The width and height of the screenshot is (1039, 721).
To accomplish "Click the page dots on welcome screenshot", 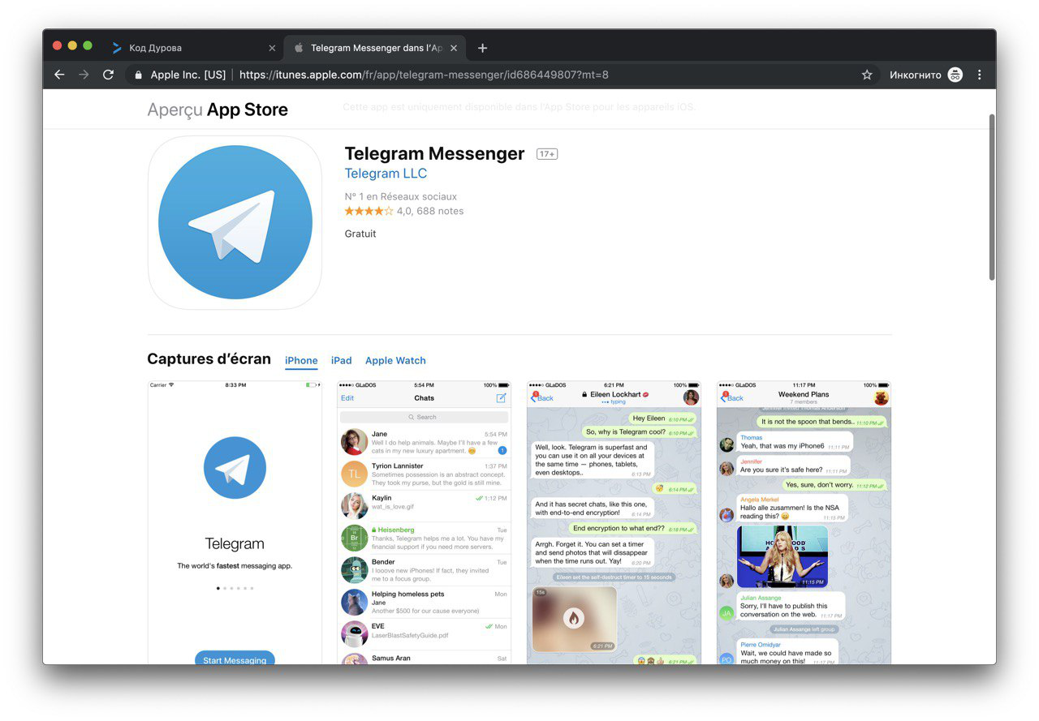I will [235, 588].
